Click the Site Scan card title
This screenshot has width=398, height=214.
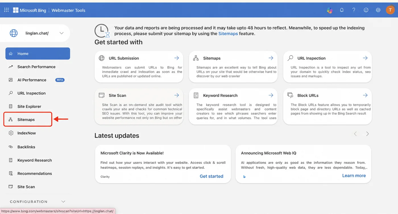point(117,95)
